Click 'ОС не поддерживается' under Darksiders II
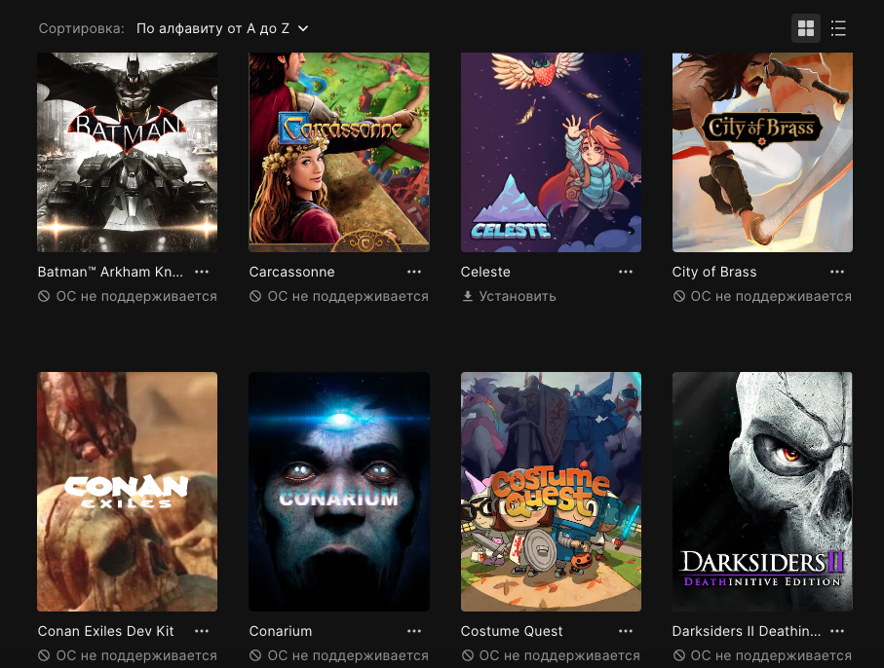 [762, 655]
